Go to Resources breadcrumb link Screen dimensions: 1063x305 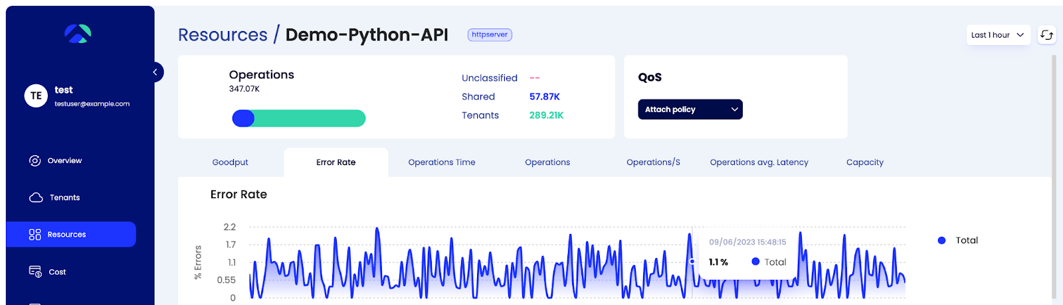point(223,34)
